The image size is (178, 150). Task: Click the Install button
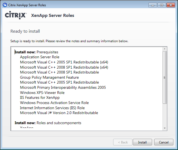[142, 142]
